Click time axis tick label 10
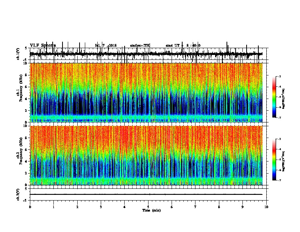 click(266, 207)
